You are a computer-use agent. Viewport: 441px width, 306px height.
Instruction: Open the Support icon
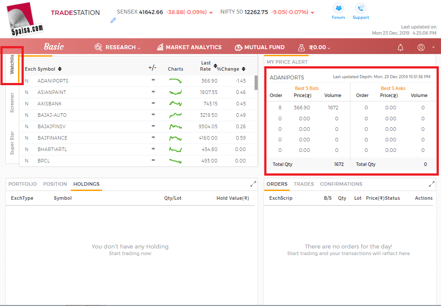coord(361,8)
